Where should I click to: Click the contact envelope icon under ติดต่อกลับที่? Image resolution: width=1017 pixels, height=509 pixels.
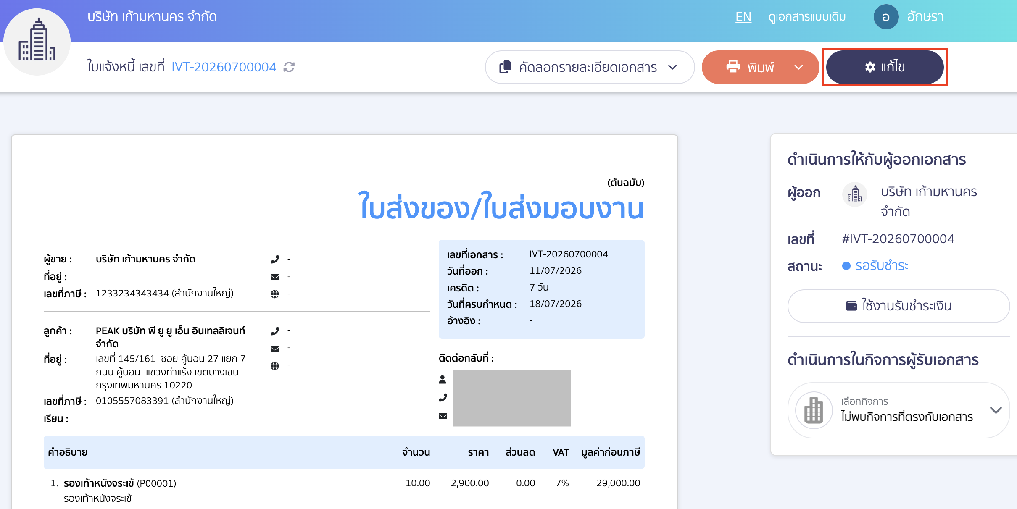(x=443, y=416)
